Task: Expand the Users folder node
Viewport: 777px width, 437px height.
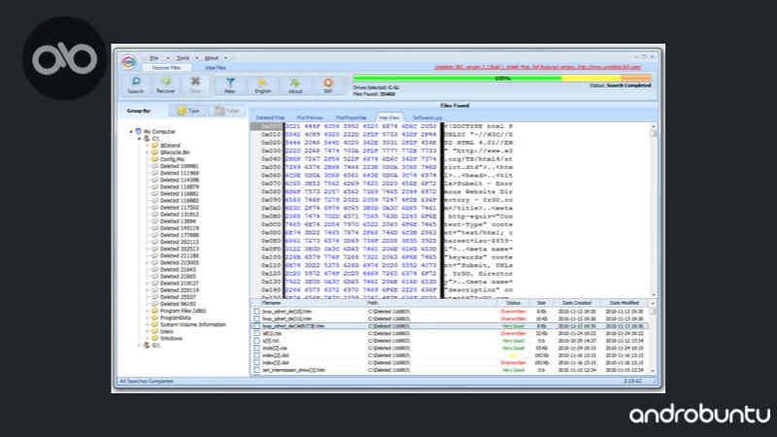Action: click(148, 331)
